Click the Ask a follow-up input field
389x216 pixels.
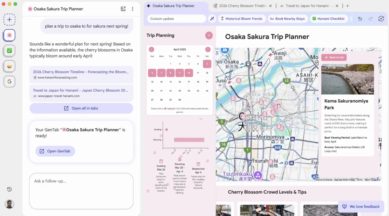tap(81, 191)
